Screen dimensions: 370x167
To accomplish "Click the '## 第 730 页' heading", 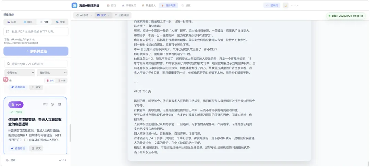I will tap(142, 91).
